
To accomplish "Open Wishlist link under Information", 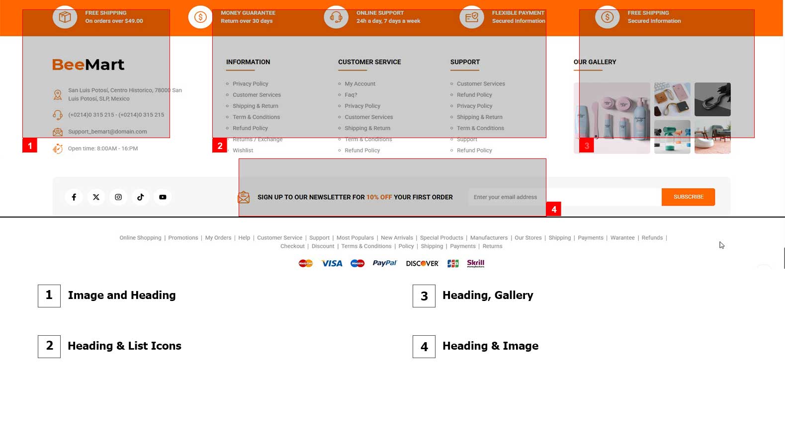I will pos(243,150).
